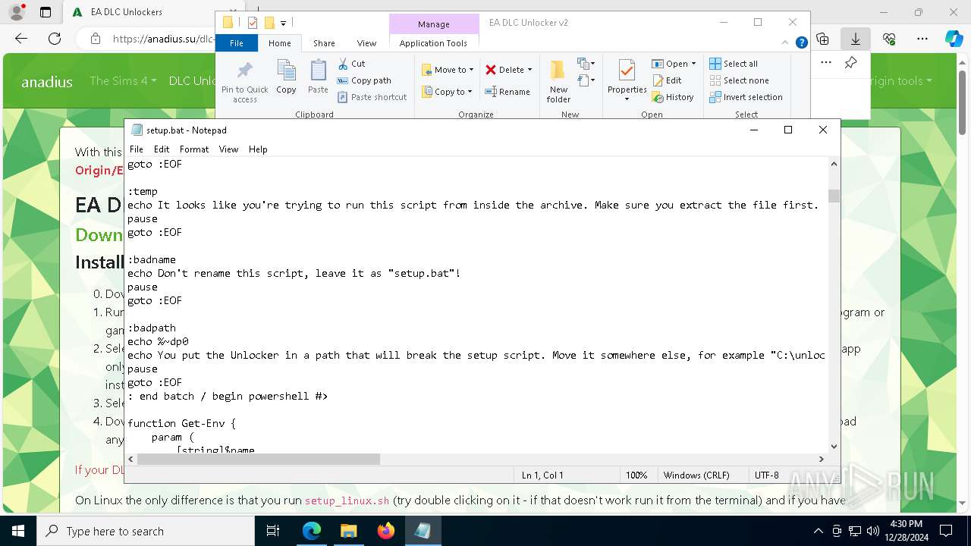Open the browser downloads icon
The height and width of the screenshot is (546, 971).
856,39
